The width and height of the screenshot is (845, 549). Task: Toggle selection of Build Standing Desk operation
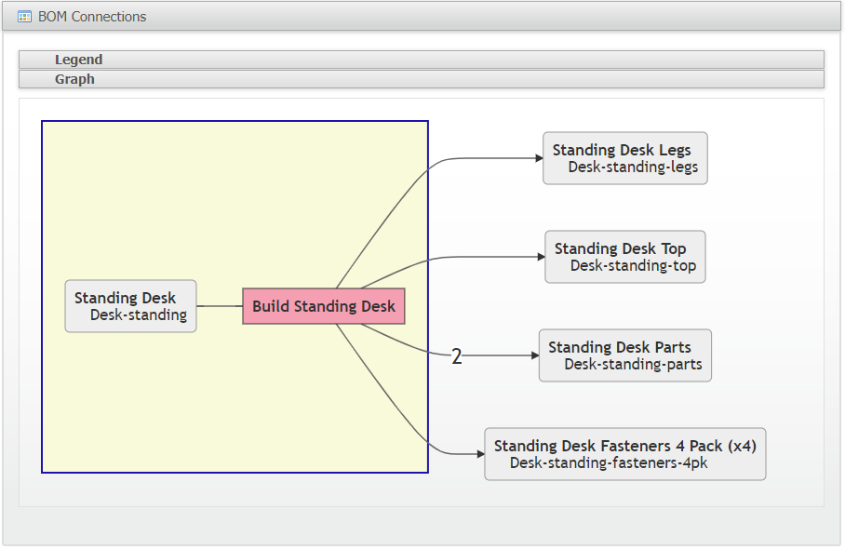[323, 306]
